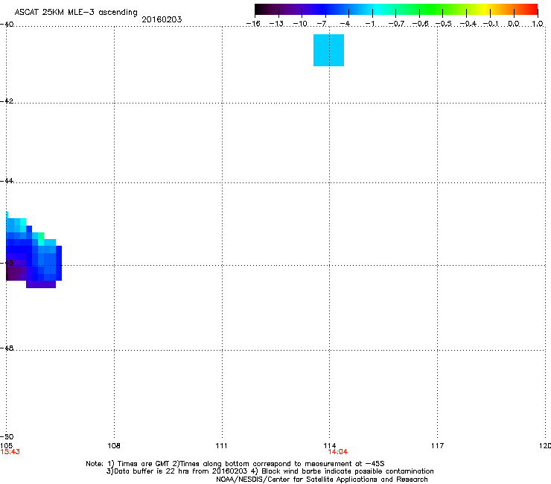The image size is (551, 484).
Task: Click the -16 color scale label
Action: click(x=253, y=24)
